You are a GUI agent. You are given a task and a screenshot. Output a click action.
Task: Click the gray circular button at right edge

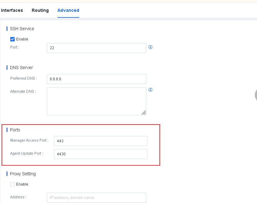tap(255, 95)
